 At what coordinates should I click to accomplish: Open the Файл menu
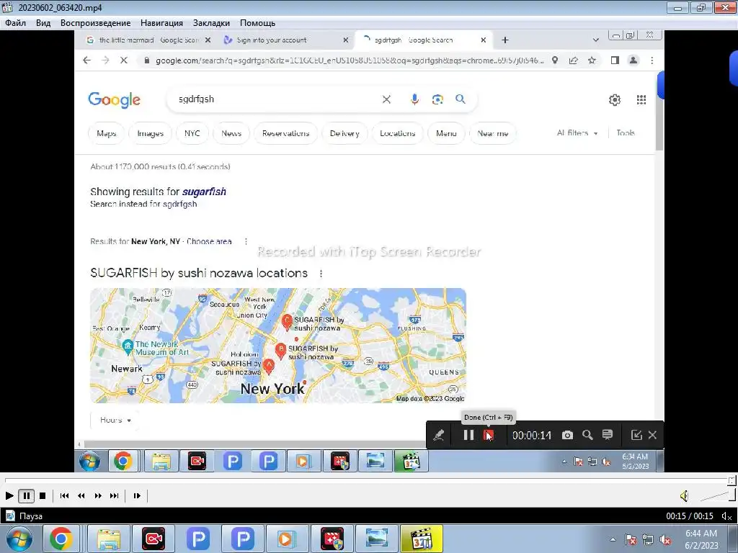16,23
